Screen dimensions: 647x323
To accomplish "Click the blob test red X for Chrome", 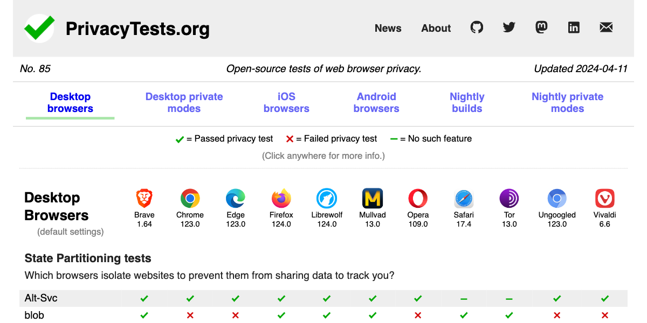I will tap(190, 315).
